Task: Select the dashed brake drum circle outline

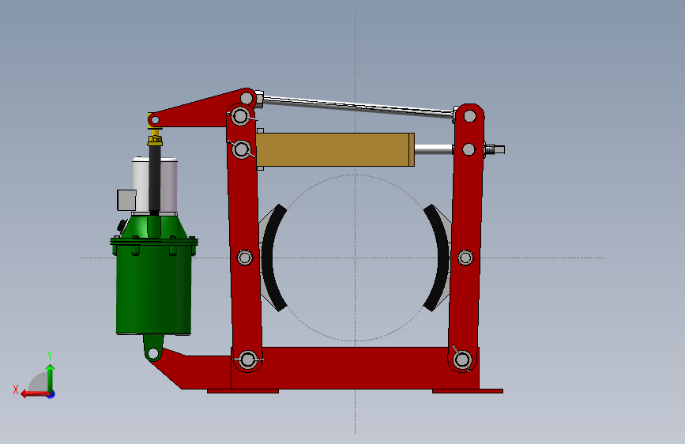Action: [356, 175]
